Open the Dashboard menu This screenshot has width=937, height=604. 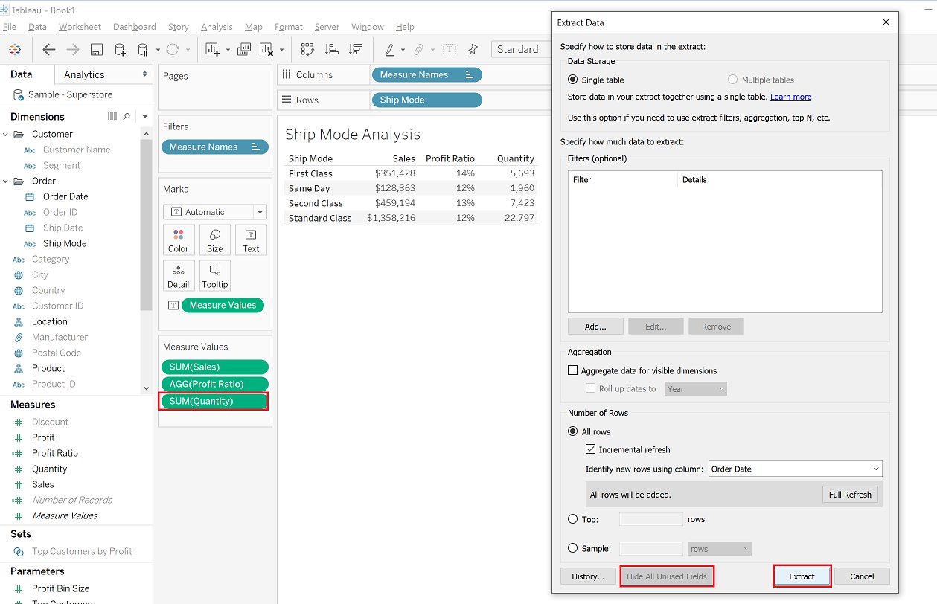[134, 27]
